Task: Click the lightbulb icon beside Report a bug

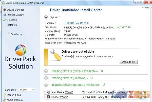Action: [x=5, y=95]
